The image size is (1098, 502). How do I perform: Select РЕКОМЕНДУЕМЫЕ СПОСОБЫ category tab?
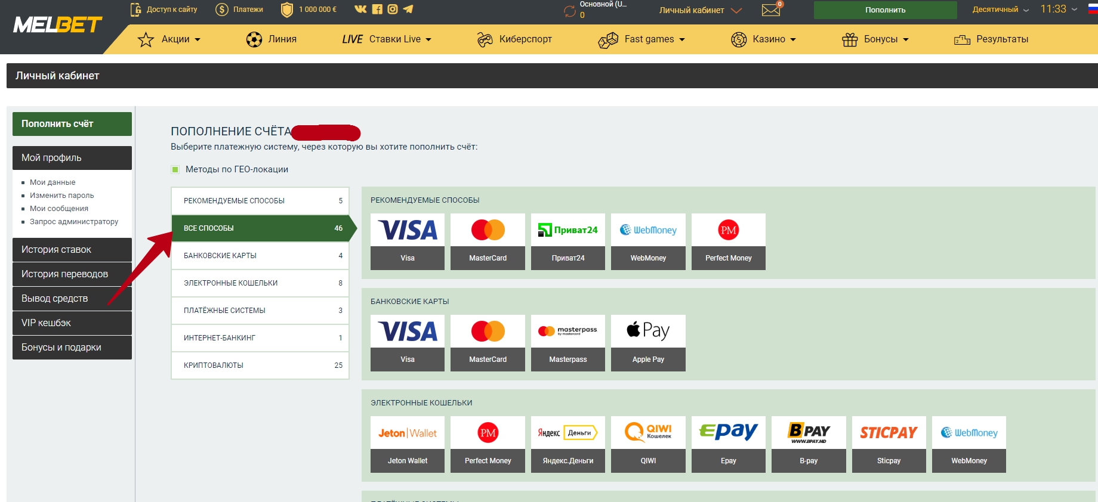coord(260,201)
